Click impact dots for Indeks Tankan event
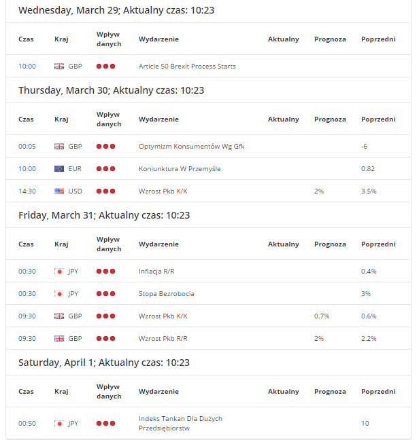Screen dimensions: 419x444 (x=105, y=424)
